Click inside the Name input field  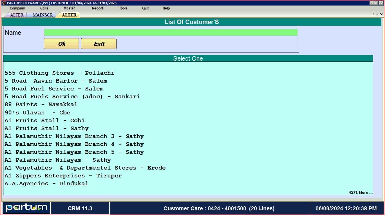[x=170, y=32]
